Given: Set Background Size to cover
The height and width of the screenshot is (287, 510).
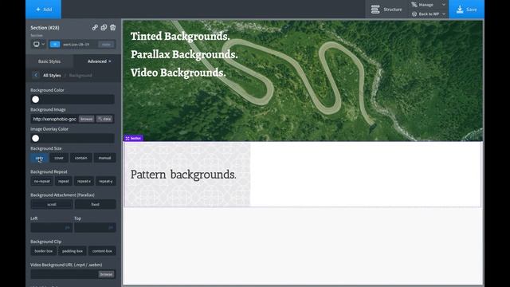Looking at the screenshot, I should click(59, 158).
